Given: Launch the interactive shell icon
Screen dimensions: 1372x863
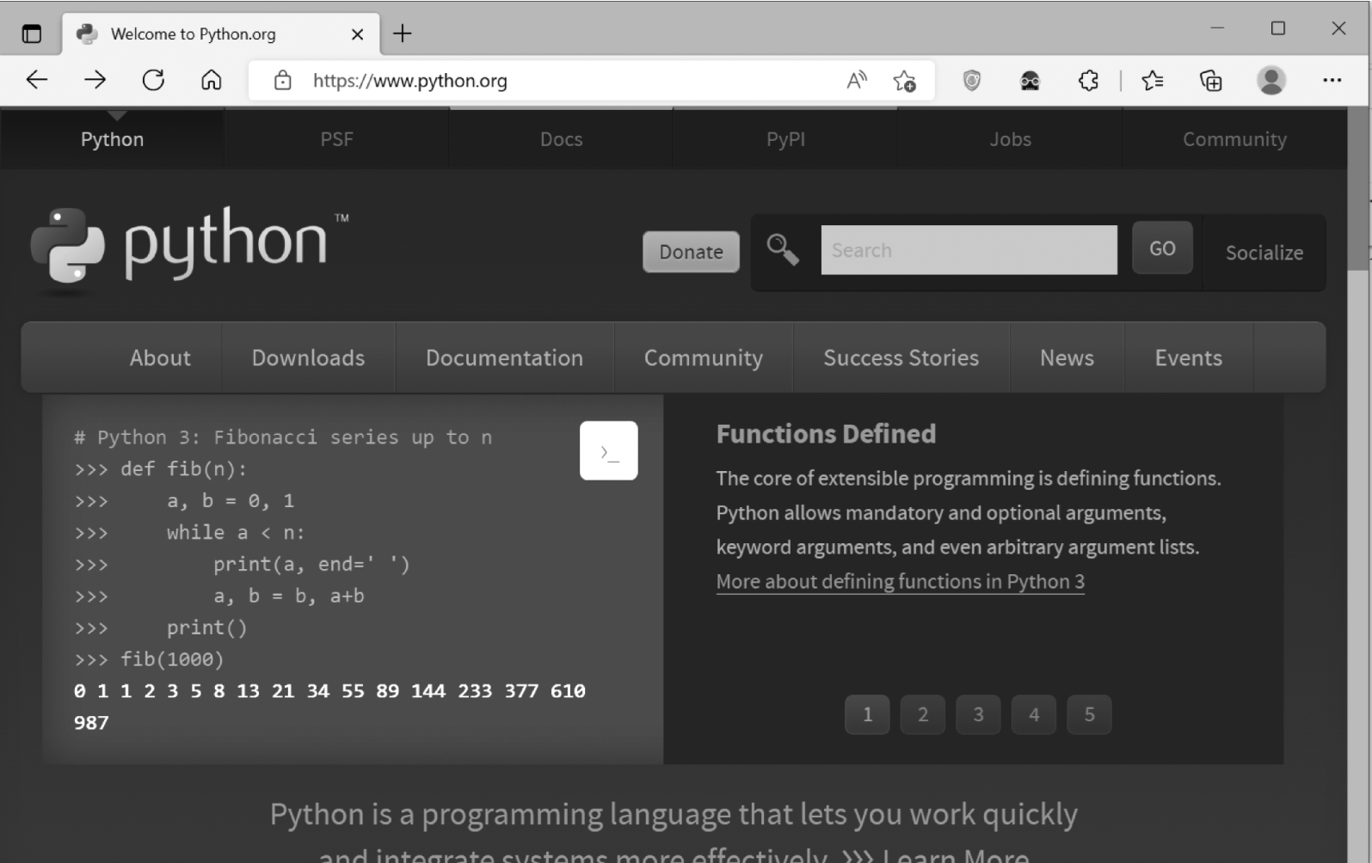Looking at the screenshot, I should 608,450.
